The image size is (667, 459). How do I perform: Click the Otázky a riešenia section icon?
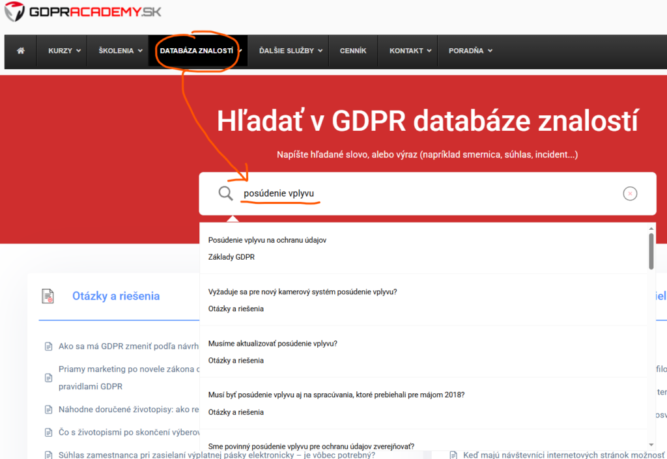(x=48, y=296)
